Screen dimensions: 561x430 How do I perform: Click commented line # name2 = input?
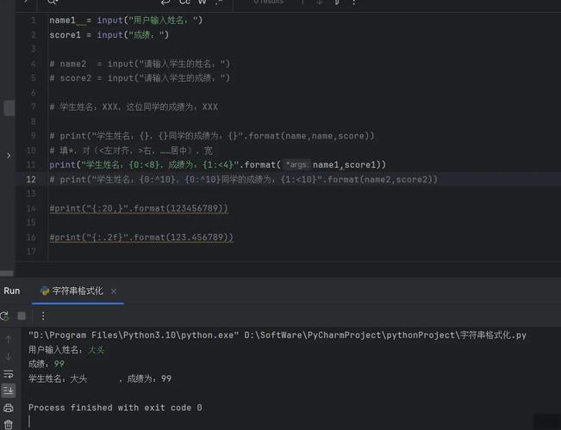140,64
